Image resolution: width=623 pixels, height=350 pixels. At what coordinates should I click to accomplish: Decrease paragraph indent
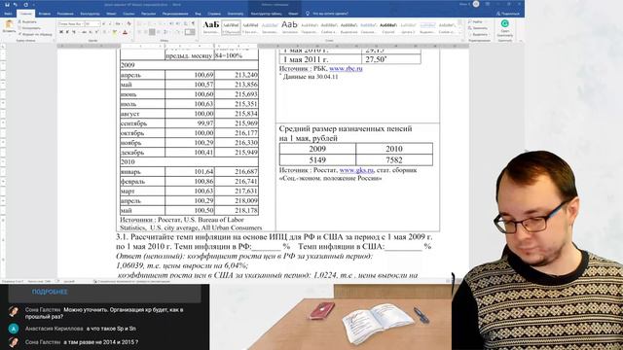pos(171,23)
